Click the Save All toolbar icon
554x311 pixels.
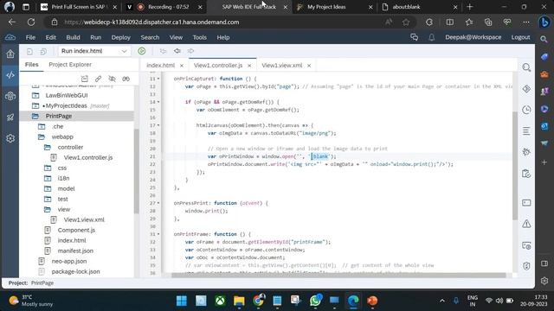tap(43, 52)
